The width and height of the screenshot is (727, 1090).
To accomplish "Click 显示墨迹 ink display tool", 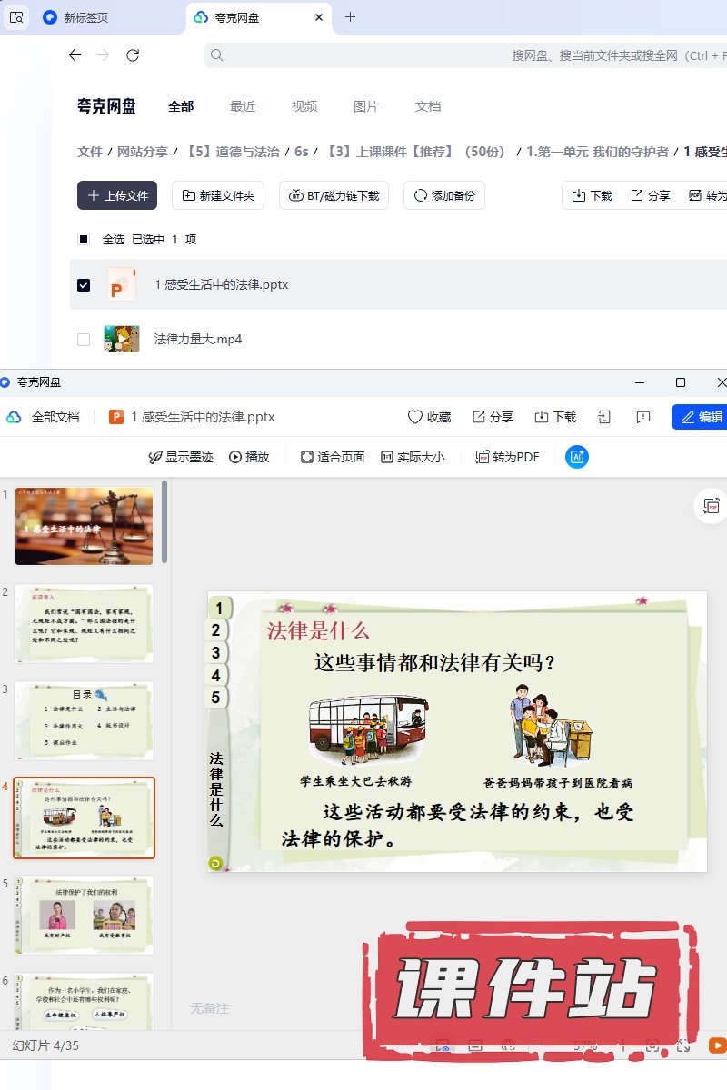I will click(x=181, y=457).
